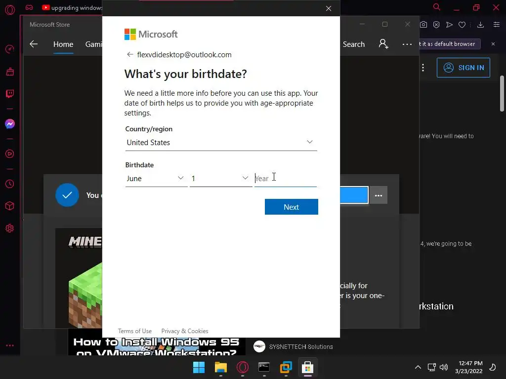Dismiss the default browser prompt
The height and width of the screenshot is (379, 506).
click(x=493, y=44)
